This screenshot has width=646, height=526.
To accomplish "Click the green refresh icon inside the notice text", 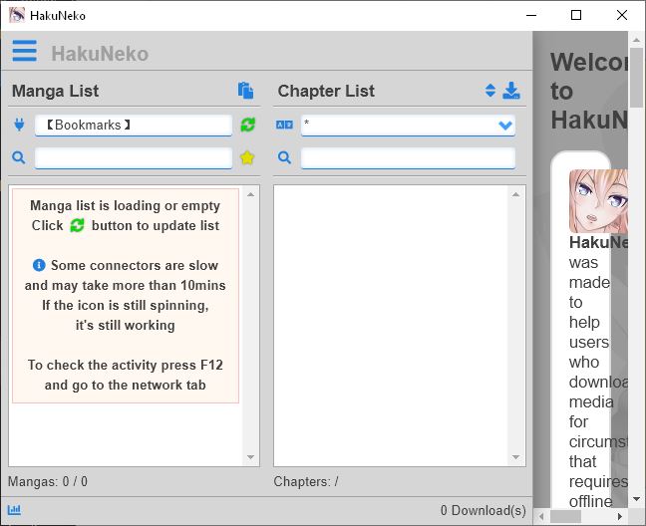I will click(x=77, y=225).
